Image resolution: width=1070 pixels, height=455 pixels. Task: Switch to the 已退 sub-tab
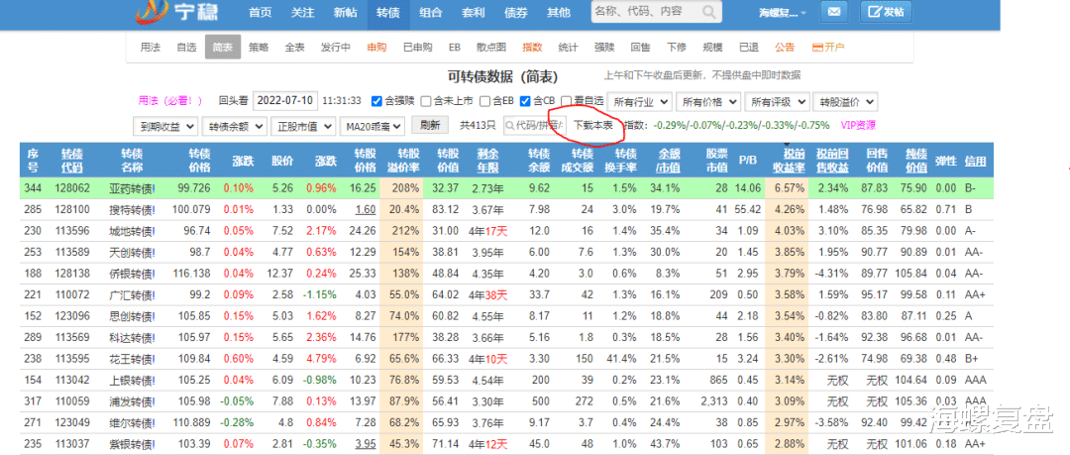(749, 48)
